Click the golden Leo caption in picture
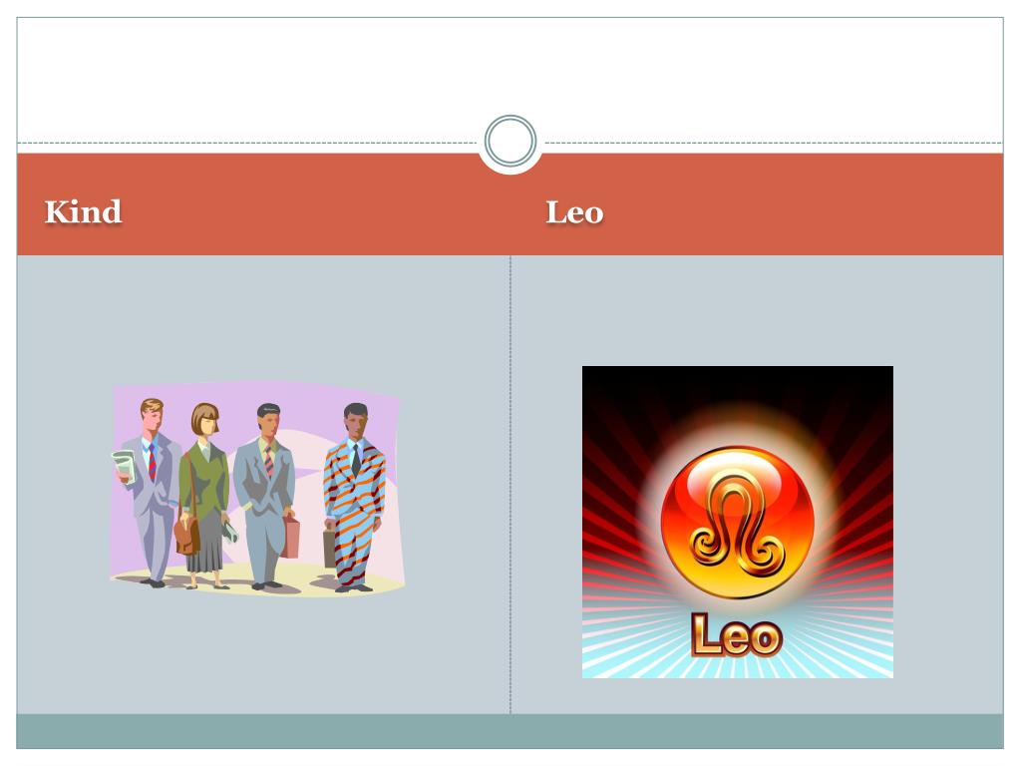 [737, 634]
